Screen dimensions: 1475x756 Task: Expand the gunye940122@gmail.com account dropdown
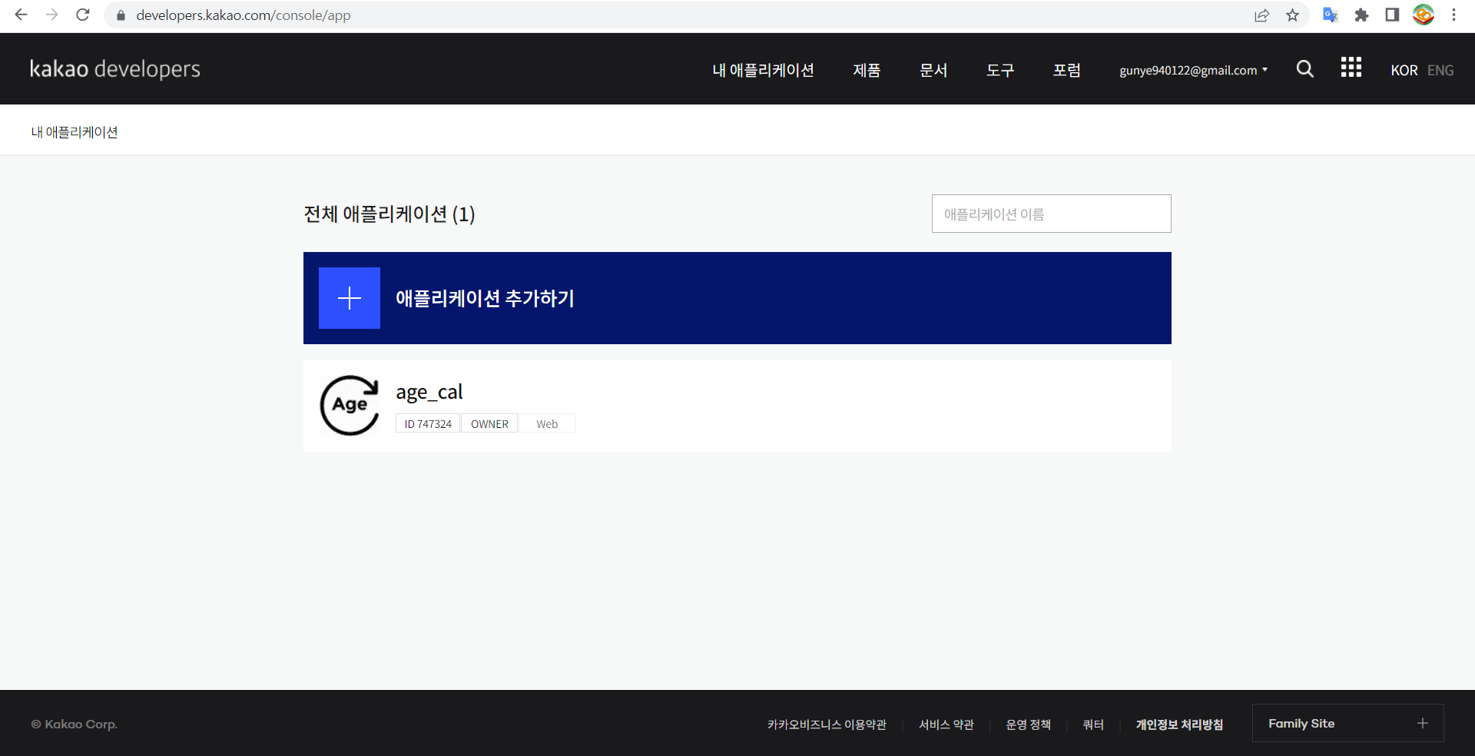1193,70
